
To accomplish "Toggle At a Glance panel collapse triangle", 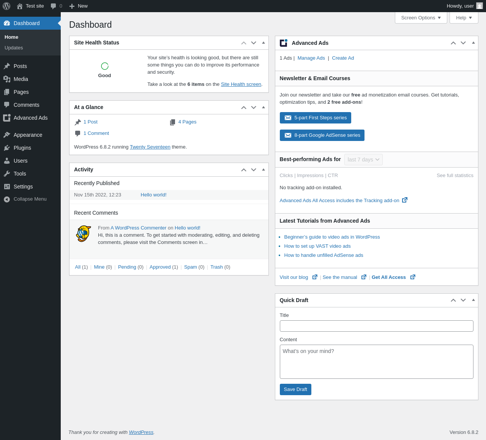I will (x=264, y=108).
